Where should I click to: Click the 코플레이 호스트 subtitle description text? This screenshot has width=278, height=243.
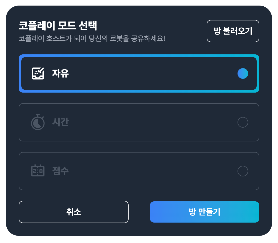tap(92, 38)
